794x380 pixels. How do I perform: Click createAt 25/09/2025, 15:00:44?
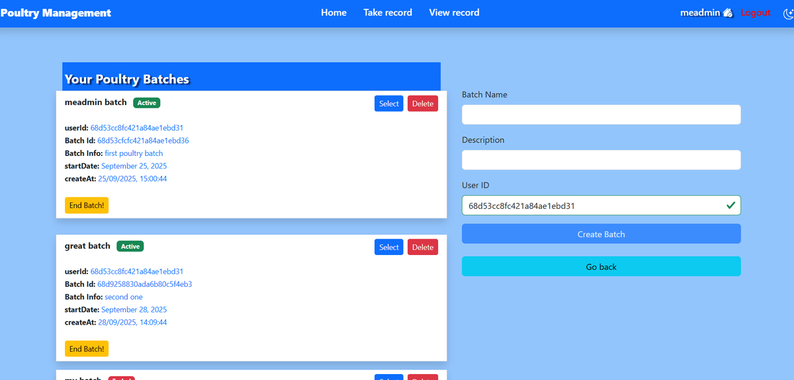[x=132, y=178]
